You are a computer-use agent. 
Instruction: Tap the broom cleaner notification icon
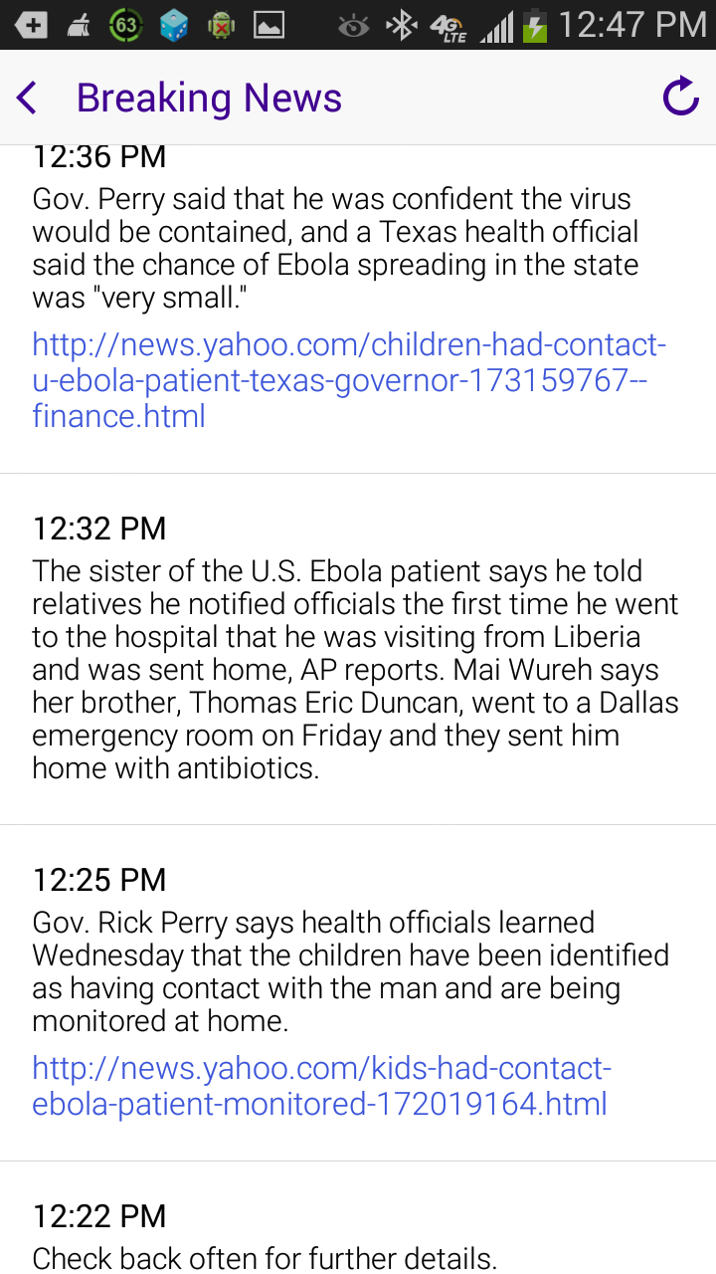coord(79,26)
